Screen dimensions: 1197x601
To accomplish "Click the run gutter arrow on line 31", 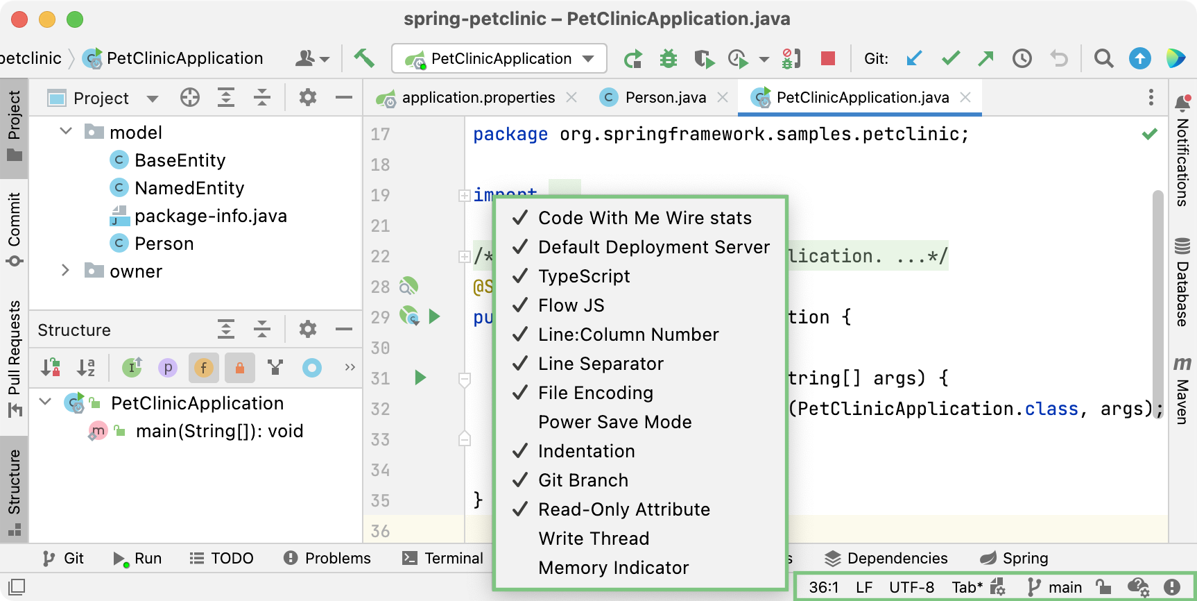I will point(420,378).
